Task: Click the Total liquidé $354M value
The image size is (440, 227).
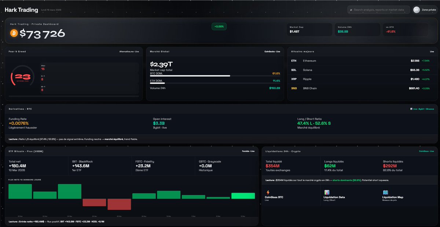Action: [x=272, y=166]
